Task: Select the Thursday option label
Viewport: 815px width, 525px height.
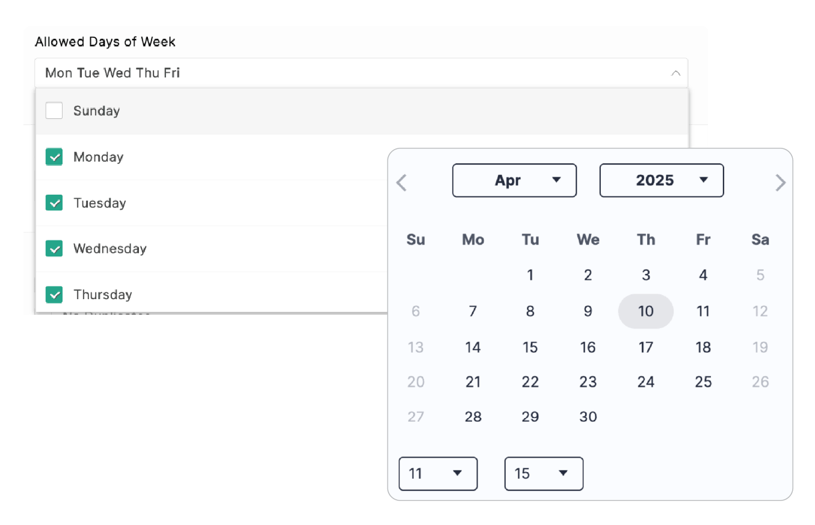Action: pos(103,295)
